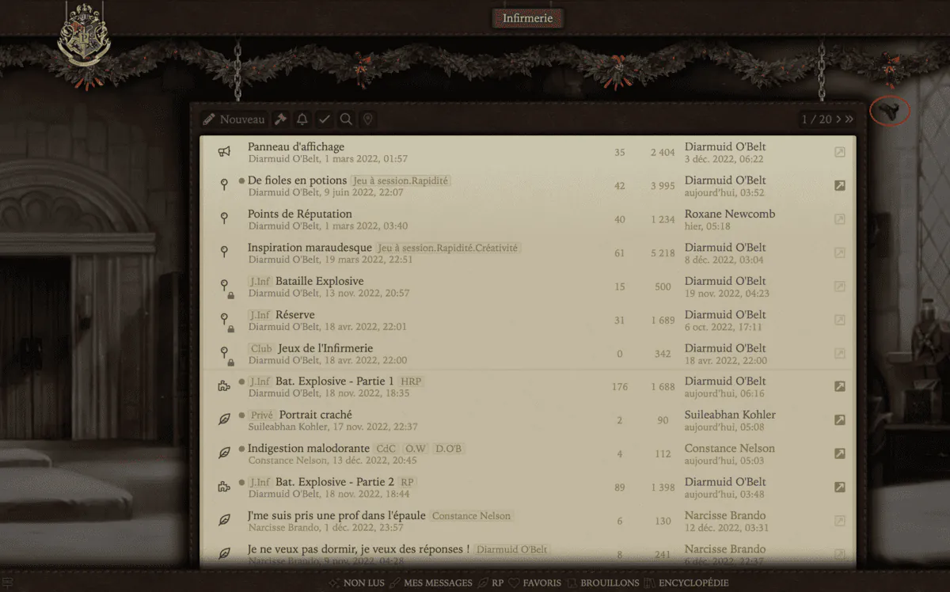This screenshot has width=950, height=592.
Task: Open the Portrait craché topic
Action: (x=316, y=415)
